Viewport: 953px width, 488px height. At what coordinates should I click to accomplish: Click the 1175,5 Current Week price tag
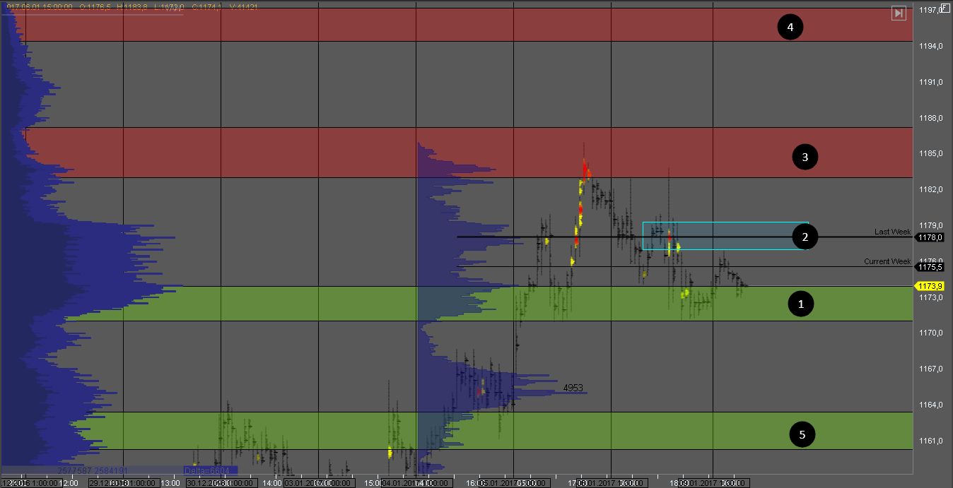click(x=930, y=267)
